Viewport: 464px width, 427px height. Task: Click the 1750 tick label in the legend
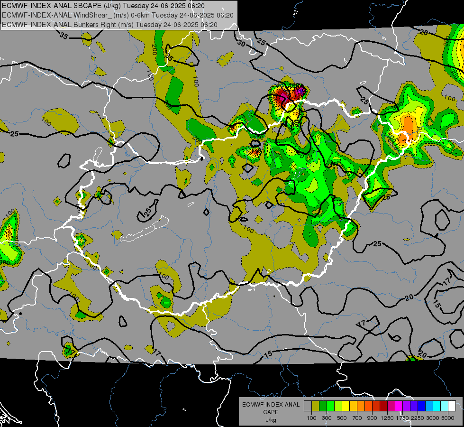[x=403, y=418]
